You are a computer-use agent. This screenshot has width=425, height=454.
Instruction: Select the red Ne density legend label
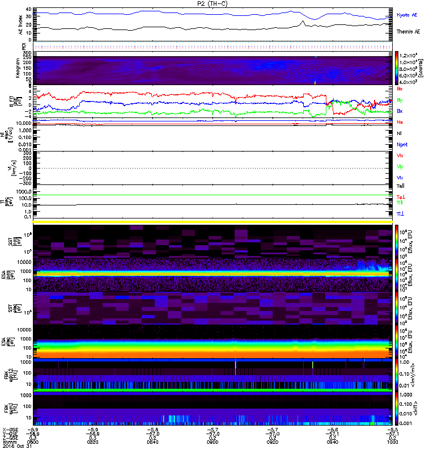coord(400,122)
